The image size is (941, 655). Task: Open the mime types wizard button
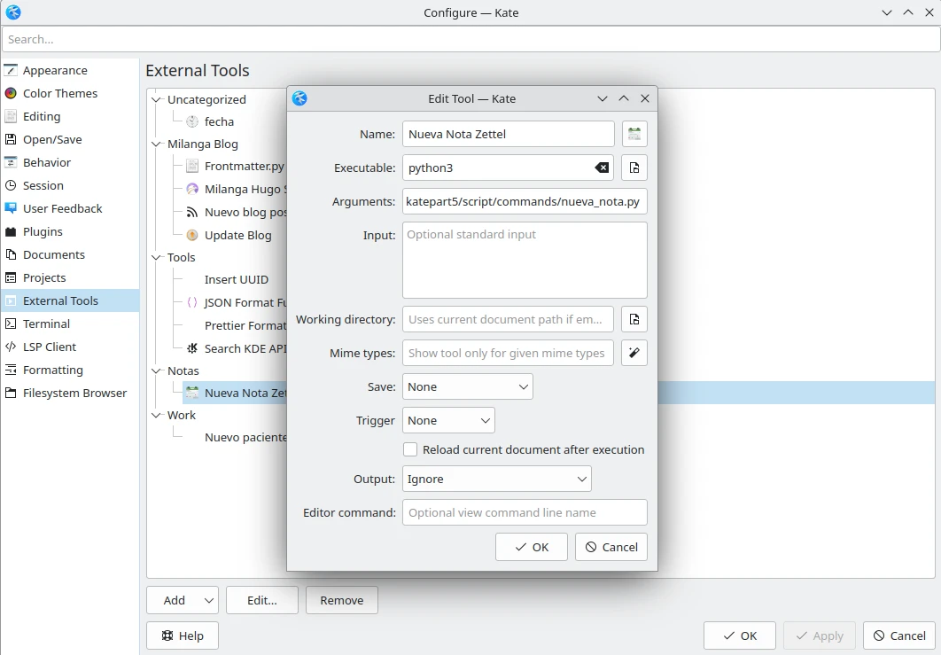pyautogui.click(x=634, y=353)
